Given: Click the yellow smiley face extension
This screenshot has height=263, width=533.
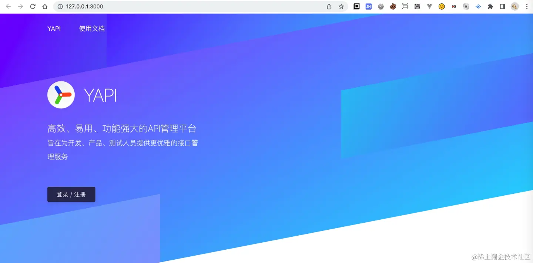Looking at the screenshot, I should (442, 6).
